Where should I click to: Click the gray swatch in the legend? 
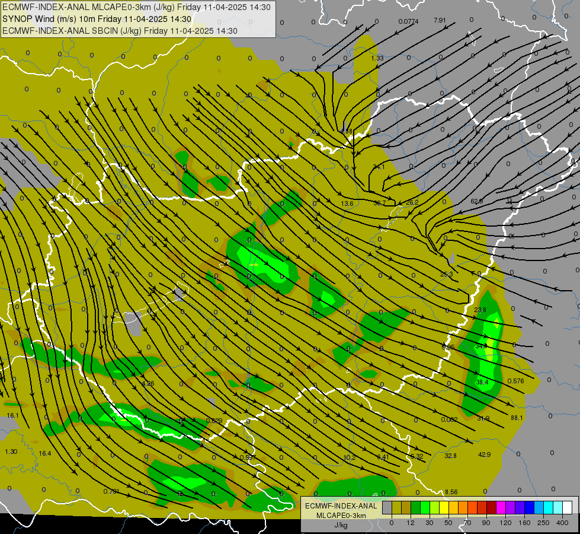(387, 508)
